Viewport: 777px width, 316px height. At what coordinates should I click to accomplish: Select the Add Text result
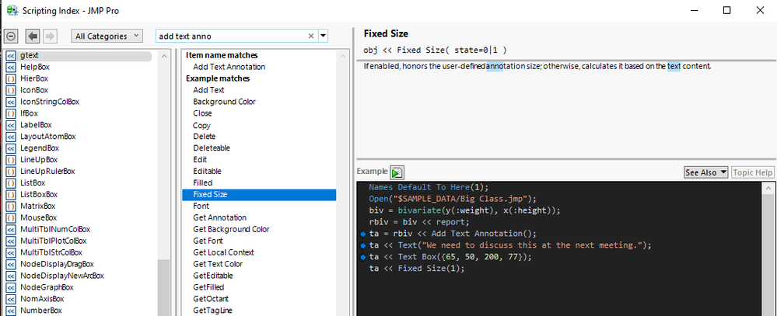[208, 90]
